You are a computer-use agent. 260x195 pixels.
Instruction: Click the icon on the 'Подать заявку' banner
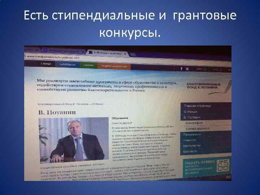coord(223,165)
